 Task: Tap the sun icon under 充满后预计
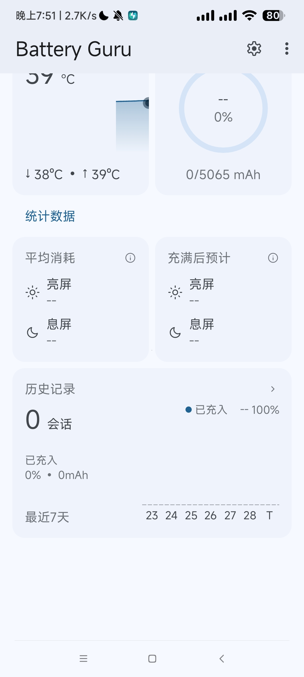click(175, 292)
